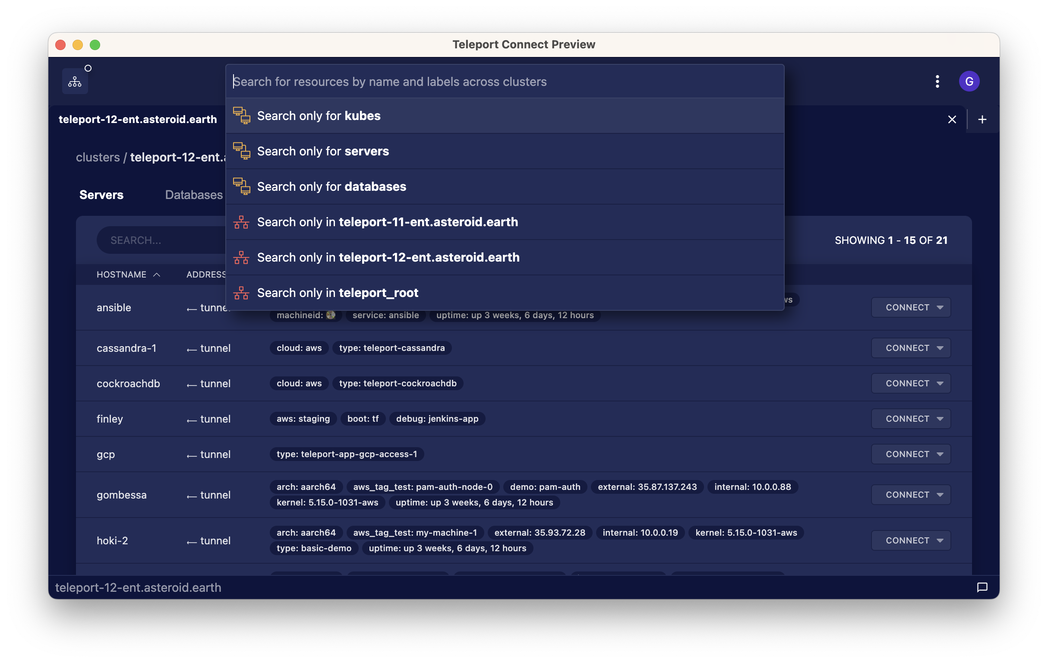The width and height of the screenshot is (1048, 663).
Task: Click the clusters breadcrumb link
Action: (x=98, y=157)
